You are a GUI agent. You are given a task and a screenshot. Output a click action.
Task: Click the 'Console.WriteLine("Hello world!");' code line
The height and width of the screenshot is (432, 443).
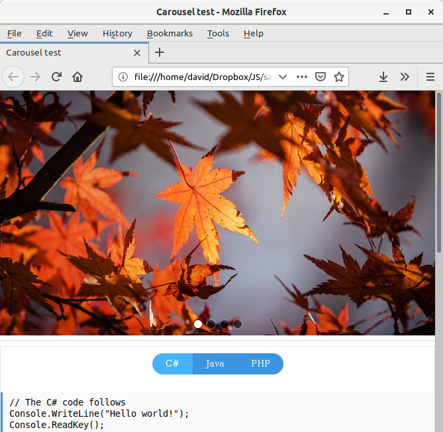point(99,413)
